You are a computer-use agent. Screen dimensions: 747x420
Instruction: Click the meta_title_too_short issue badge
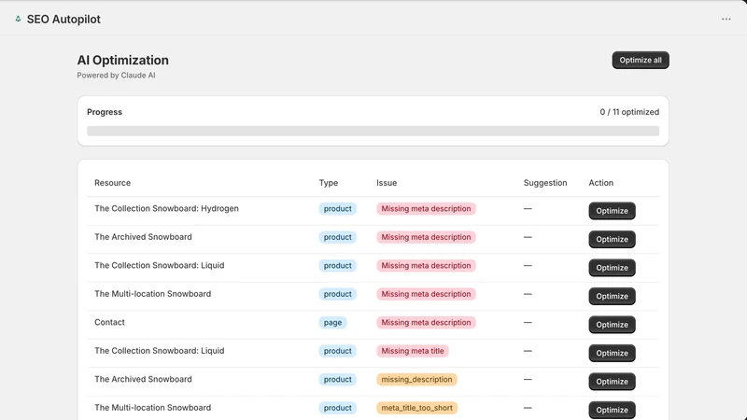click(416, 408)
